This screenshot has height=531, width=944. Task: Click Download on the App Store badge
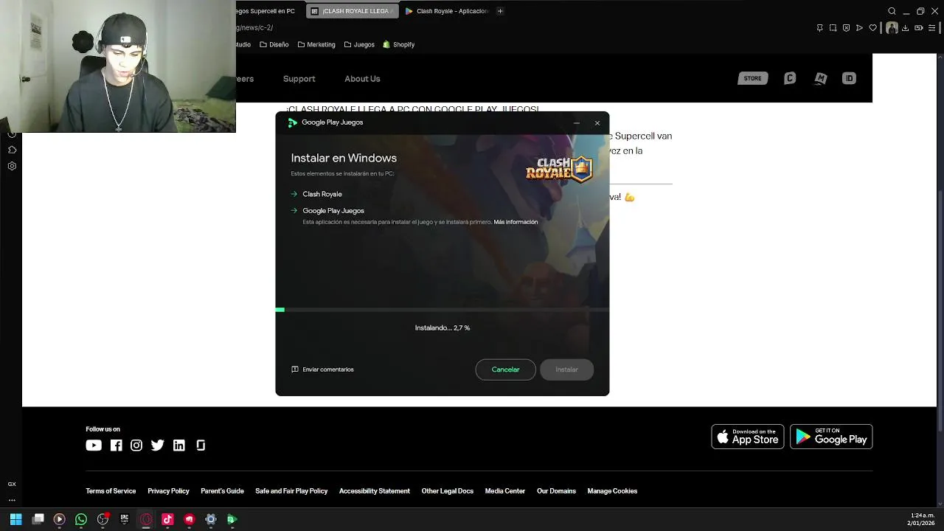point(748,437)
